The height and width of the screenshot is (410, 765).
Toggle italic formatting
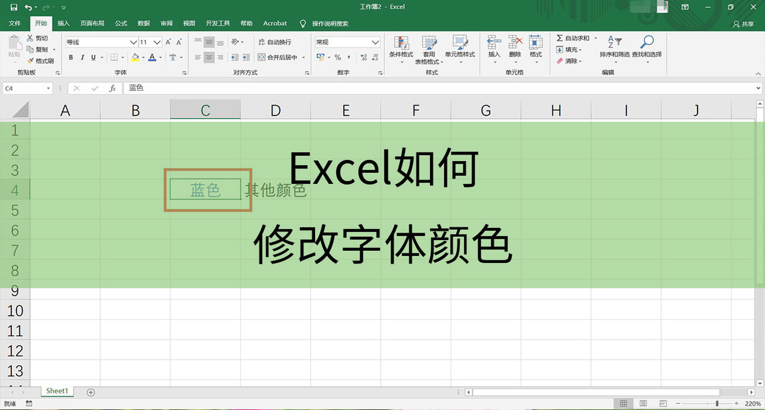pyautogui.click(x=82, y=57)
